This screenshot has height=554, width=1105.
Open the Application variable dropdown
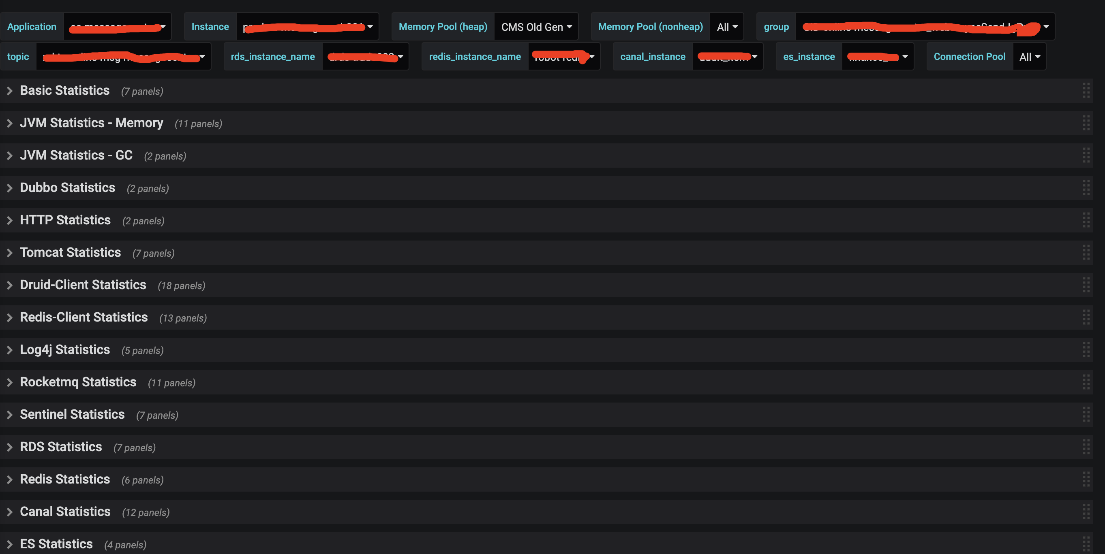pyautogui.click(x=118, y=27)
